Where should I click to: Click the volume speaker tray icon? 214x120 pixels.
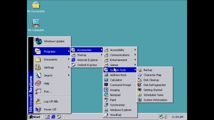coord(166,117)
